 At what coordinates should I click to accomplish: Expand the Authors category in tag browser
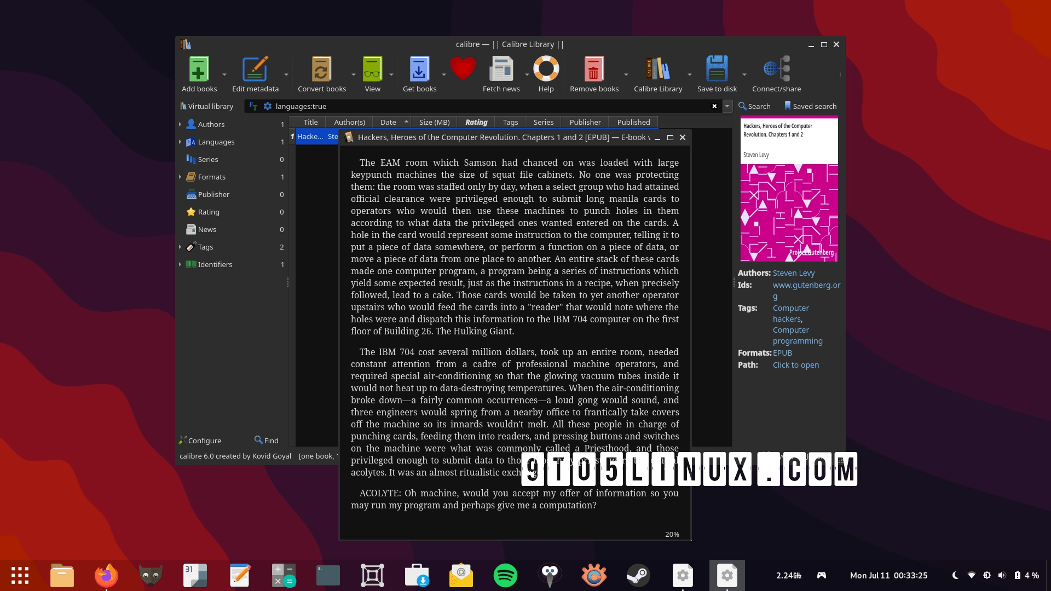[180, 125]
